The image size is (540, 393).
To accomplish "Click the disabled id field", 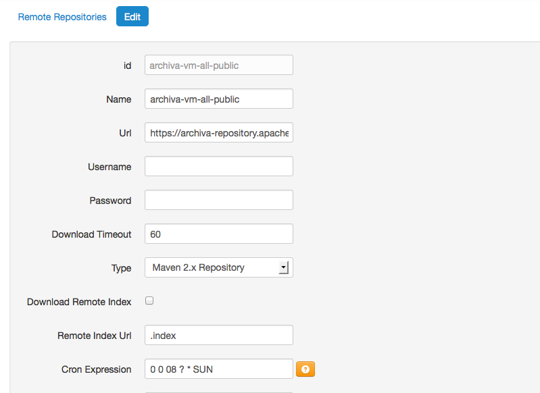I will tap(218, 65).
